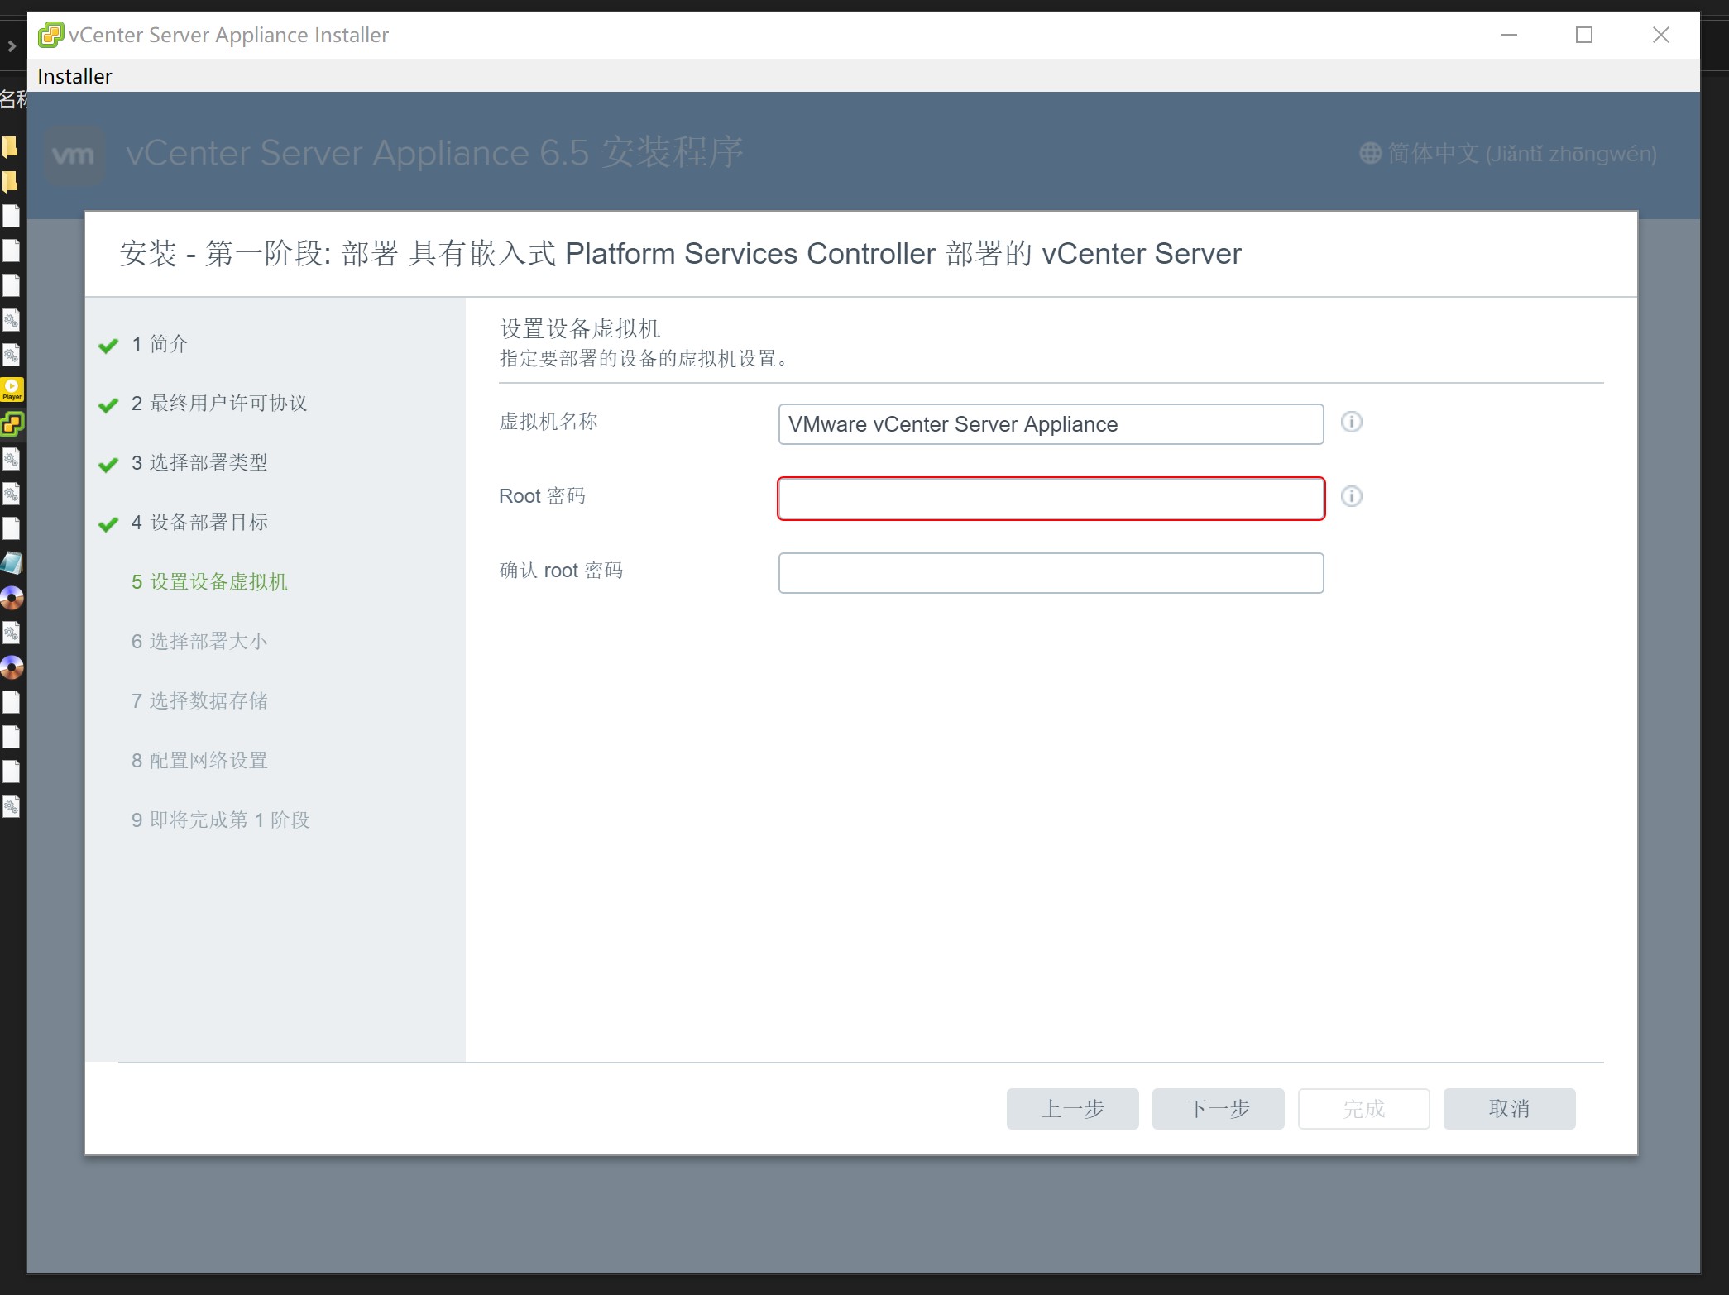
Task: Select step 7 选择数据存储
Action: [199, 701]
